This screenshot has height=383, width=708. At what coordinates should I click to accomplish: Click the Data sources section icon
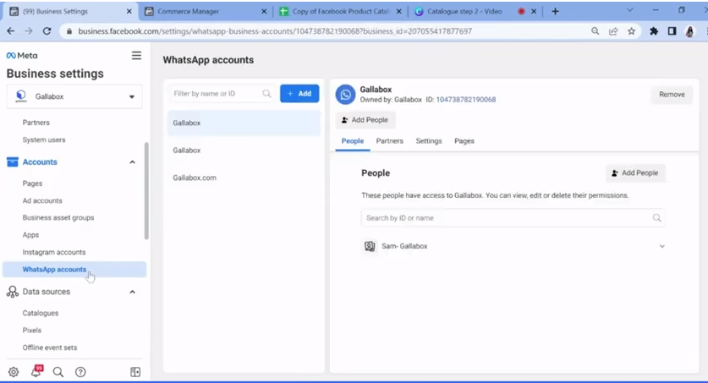(x=13, y=292)
